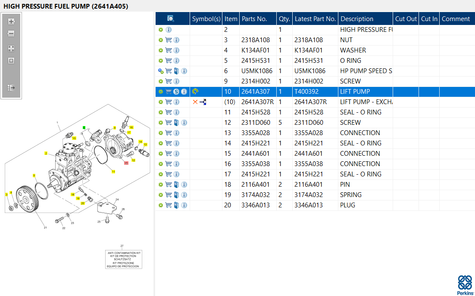Open the book icon for PIN 2116A401
Screen dimensions: 475x296
pyautogui.click(x=176, y=185)
